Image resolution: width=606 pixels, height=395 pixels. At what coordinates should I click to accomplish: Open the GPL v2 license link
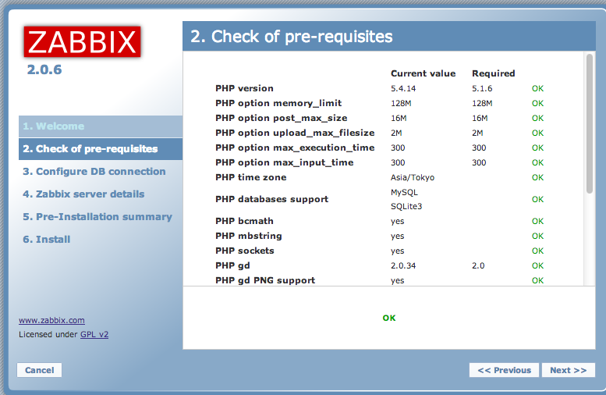coord(94,334)
